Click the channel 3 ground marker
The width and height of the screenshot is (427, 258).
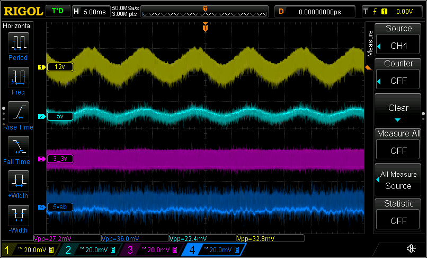(41, 159)
